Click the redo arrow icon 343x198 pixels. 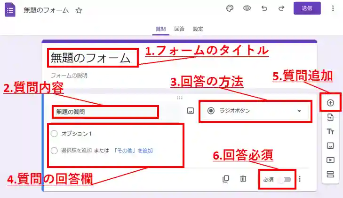[x=281, y=8]
